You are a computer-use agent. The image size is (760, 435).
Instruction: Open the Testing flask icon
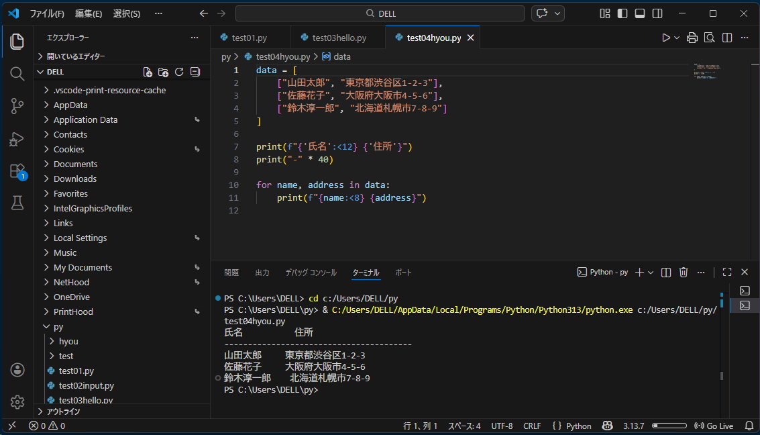point(17,203)
